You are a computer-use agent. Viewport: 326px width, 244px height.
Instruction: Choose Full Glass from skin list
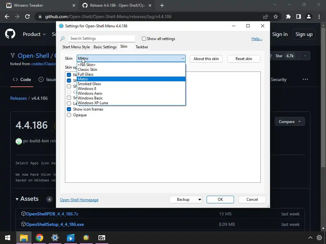point(131,74)
